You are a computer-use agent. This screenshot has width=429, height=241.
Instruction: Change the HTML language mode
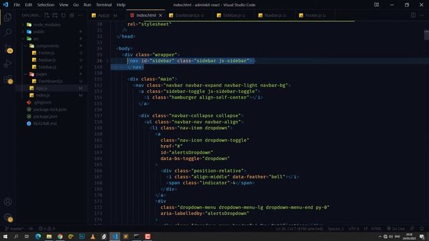pyautogui.click(x=376, y=228)
